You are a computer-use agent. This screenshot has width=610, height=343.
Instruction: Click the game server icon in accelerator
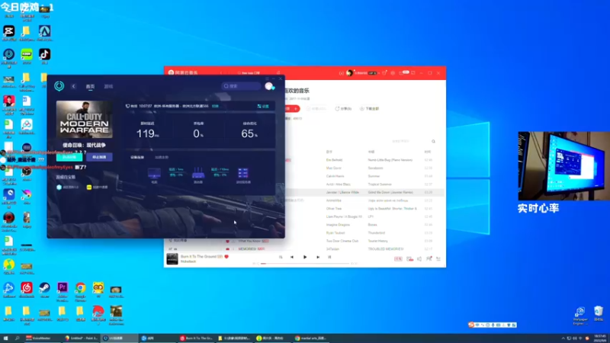[243, 174]
